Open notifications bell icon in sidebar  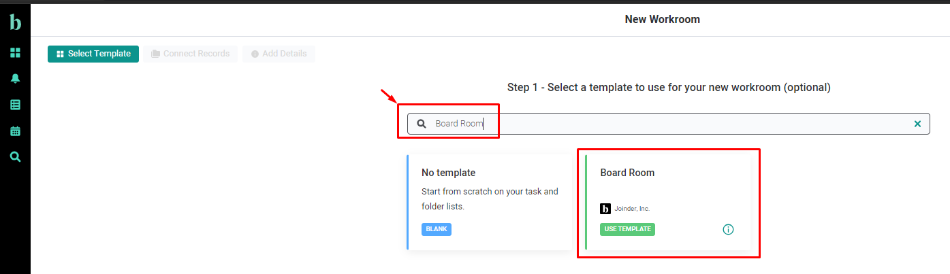pos(15,79)
